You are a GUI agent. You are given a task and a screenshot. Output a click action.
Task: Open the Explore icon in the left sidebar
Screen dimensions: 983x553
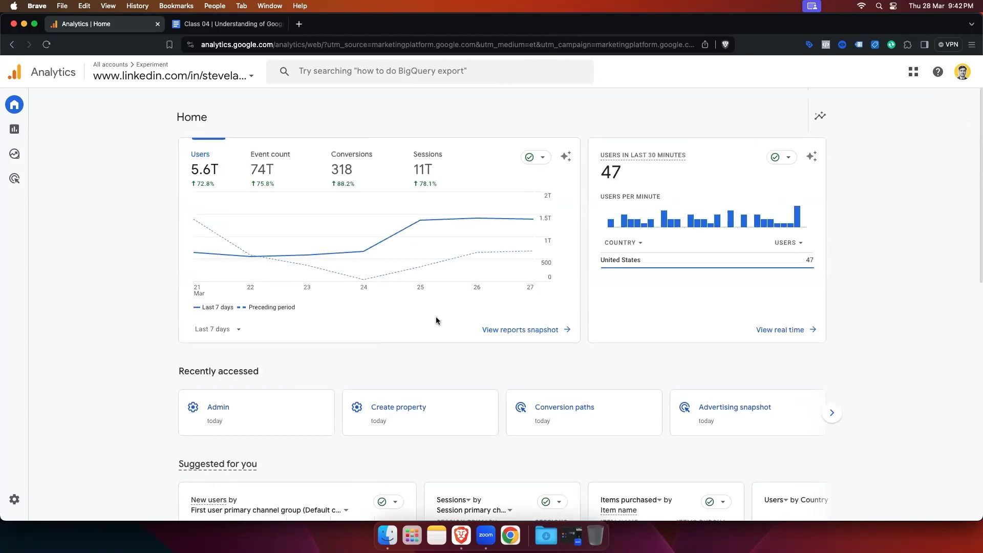[x=14, y=154]
